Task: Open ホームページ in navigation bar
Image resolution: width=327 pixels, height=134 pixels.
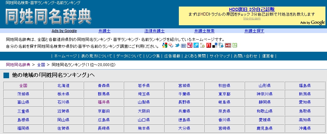Action: (x=65, y=56)
